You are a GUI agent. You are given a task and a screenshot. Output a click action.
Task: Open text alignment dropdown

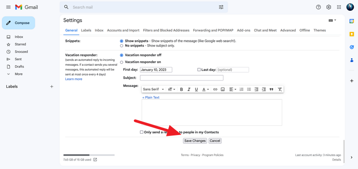point(233,89)
